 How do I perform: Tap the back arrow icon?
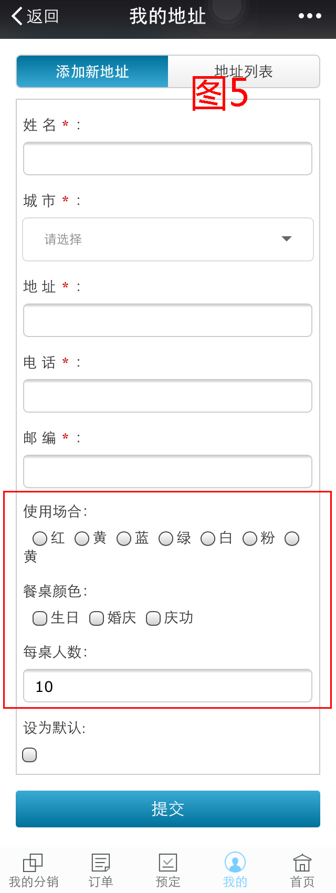pyautogui.click(x=17, y=16)
